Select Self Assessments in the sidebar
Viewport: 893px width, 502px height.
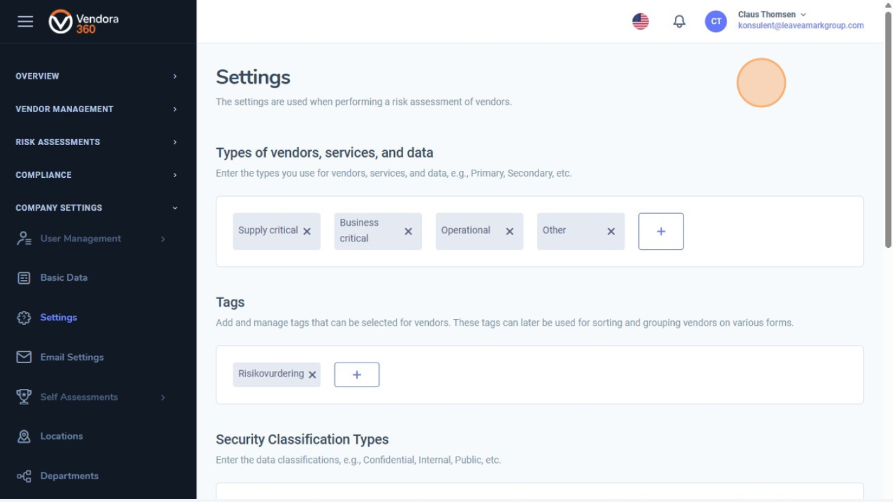79,397
